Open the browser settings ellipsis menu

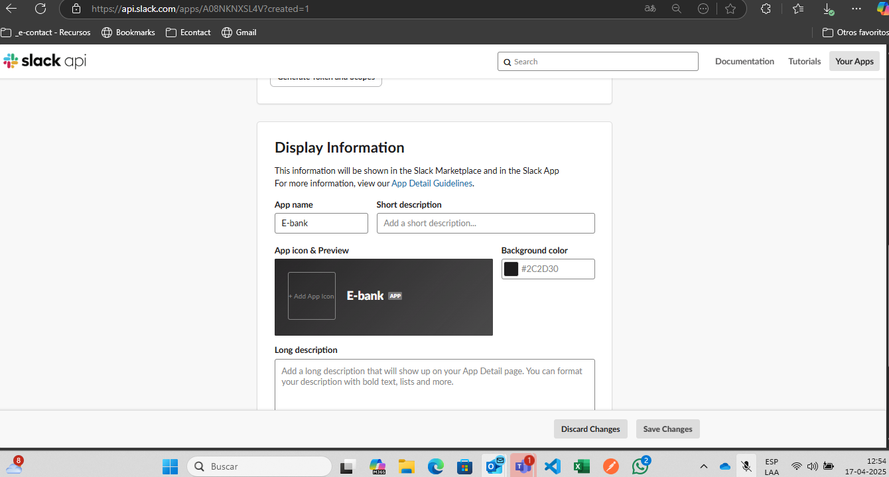856,9
